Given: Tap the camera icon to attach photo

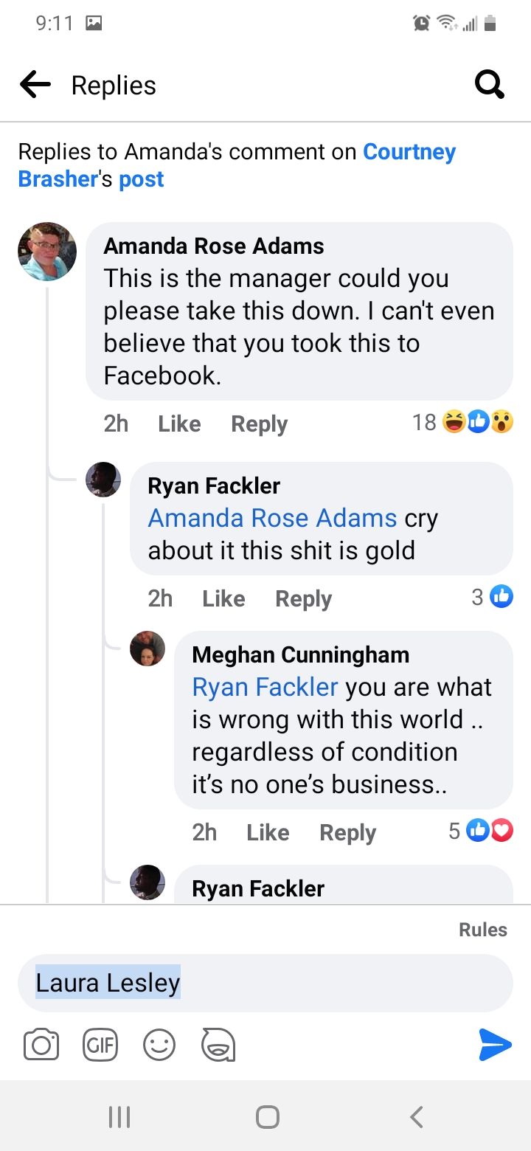Looking at the screenshot, I should tap(41, 1045).
